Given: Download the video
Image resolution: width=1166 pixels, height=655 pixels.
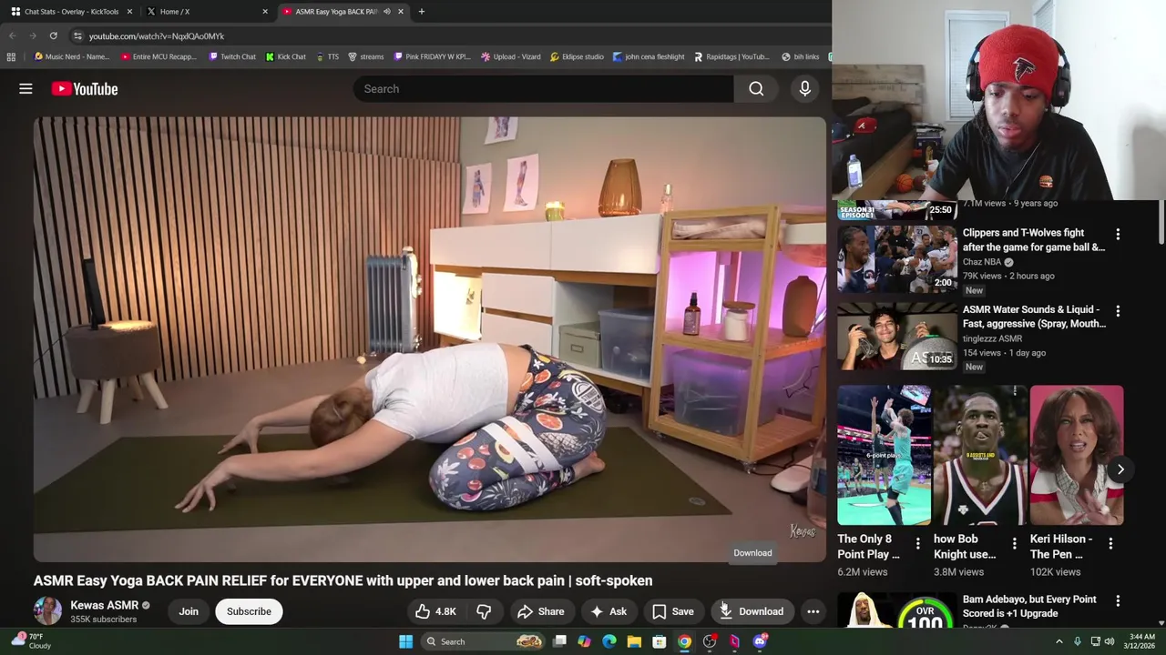Looking at the screenshot, I should pyautogui.click(x=751, y=611).
